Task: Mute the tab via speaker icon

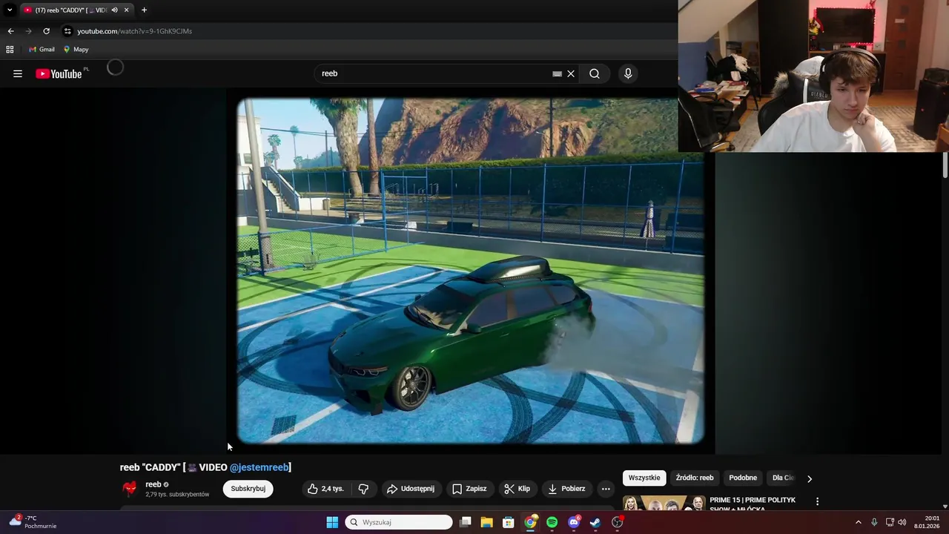Action: coord(114,10)
